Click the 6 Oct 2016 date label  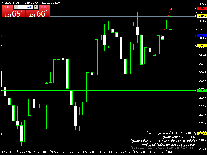[x=172, y=152]
